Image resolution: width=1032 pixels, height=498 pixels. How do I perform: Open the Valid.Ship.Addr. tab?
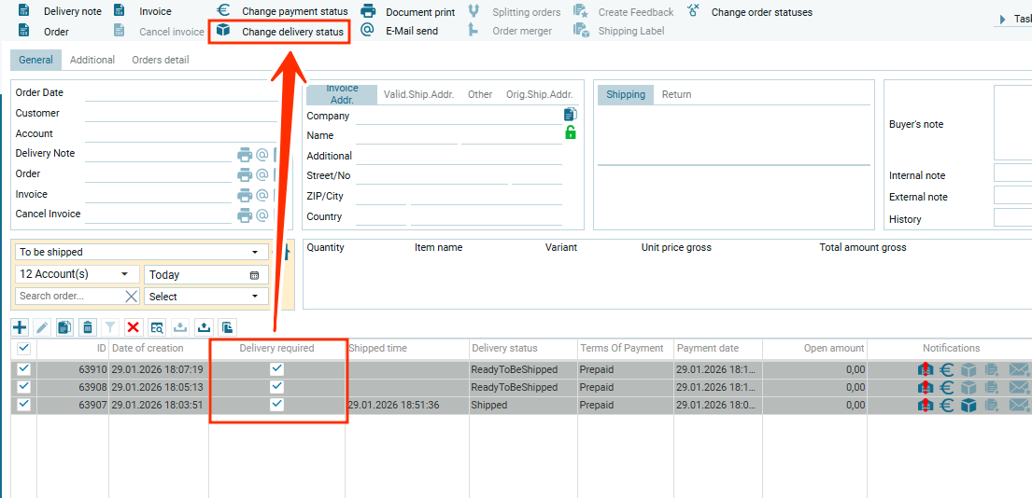click(x=418, y=94)
